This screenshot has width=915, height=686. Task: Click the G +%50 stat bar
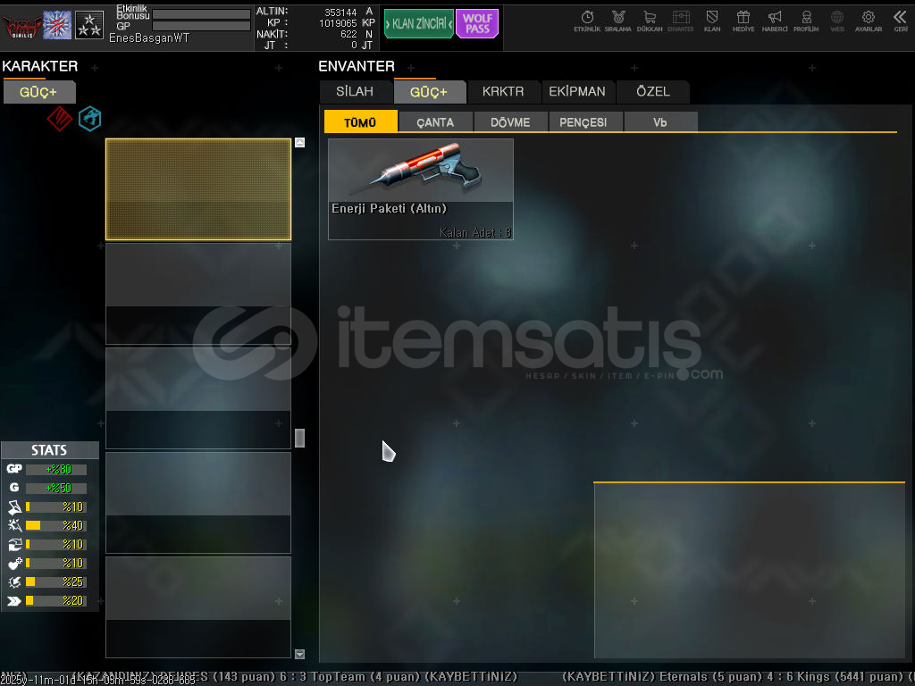[x=56, y=488]
